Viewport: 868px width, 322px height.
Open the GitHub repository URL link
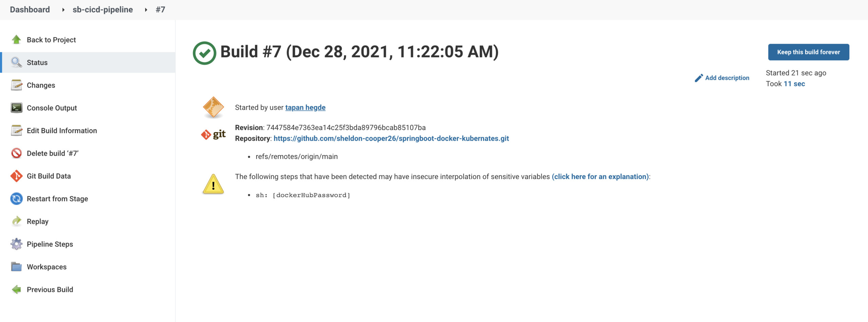tap(391, 138)
